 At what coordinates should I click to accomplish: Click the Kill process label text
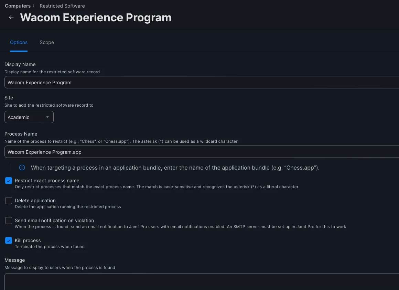pos(28,240)
